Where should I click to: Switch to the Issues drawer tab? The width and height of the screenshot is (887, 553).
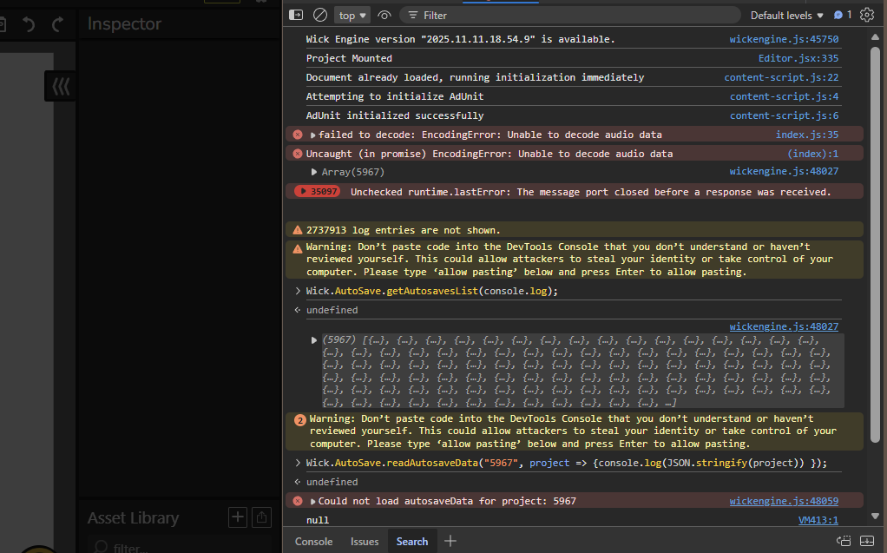365,541
